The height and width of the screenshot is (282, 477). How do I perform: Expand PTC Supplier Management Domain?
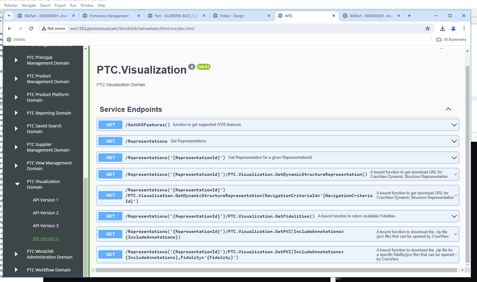(16, 147)
